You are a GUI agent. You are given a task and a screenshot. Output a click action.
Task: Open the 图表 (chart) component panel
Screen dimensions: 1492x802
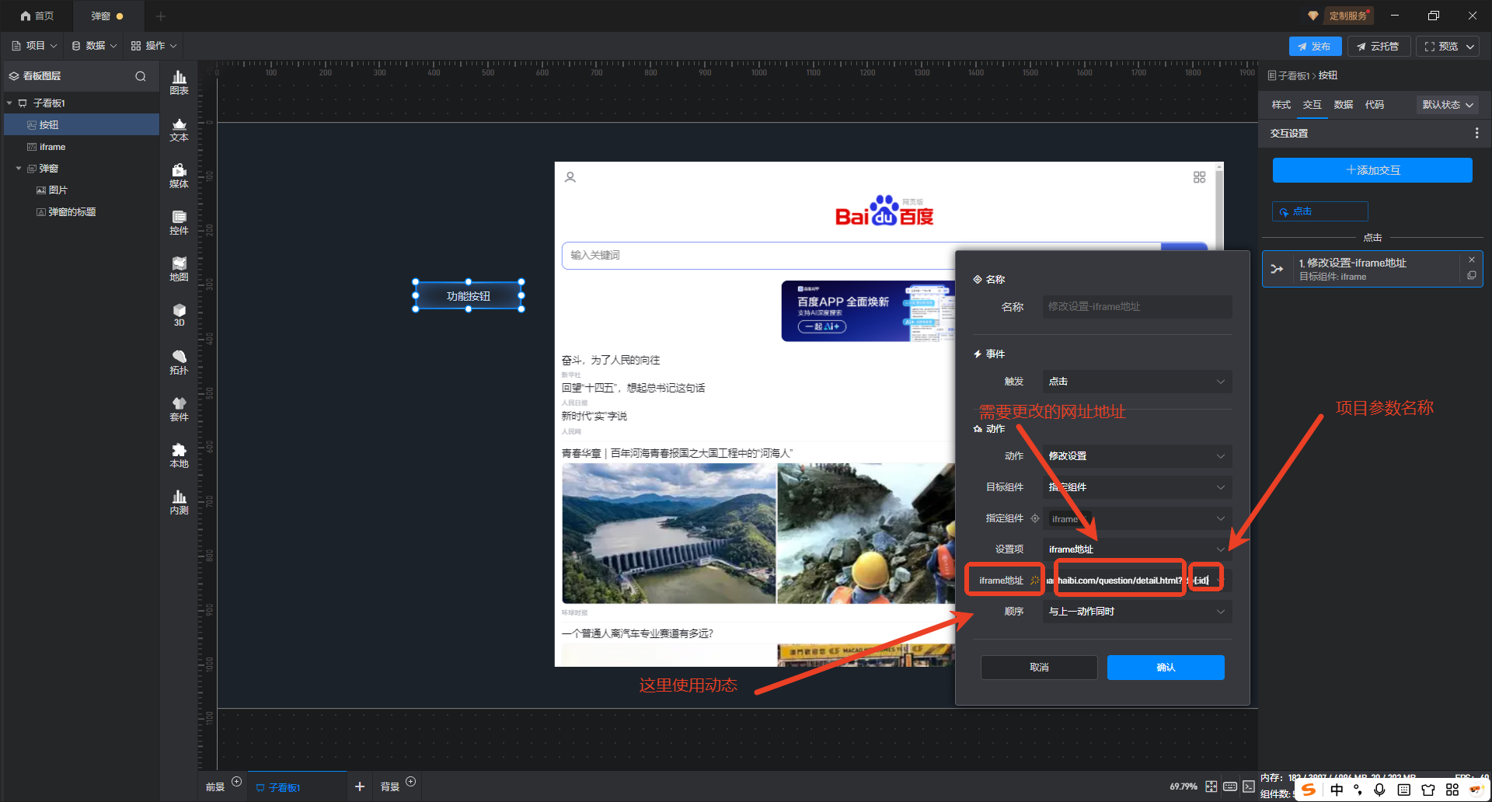179,82
